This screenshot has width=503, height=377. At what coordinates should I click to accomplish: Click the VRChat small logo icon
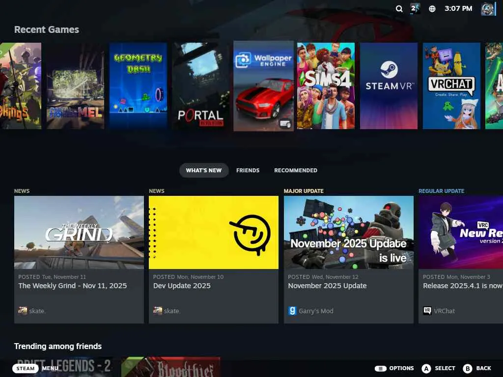pyautogui.click(x=427, y=311)
